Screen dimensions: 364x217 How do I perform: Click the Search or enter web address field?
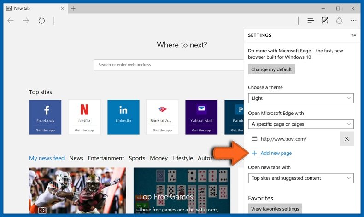click(x=169, y=65)
